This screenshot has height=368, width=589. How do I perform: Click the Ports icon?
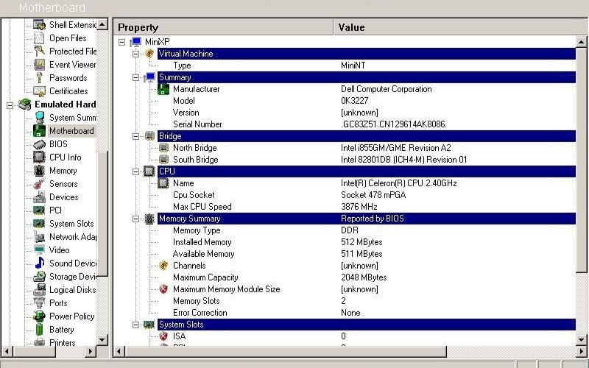point(39,303)
